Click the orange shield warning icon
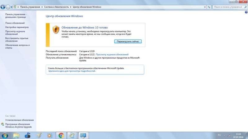This screenshot has width=248, height=139. pos(56,30)
